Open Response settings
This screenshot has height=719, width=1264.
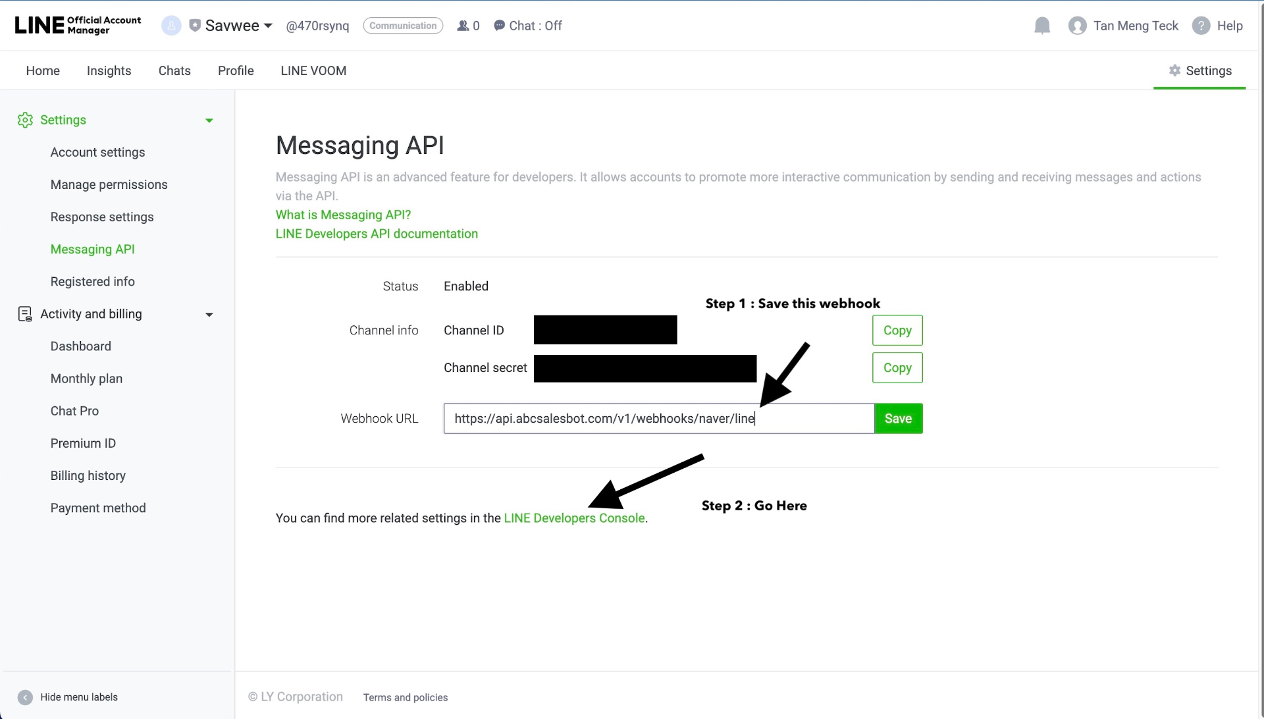(x=102, y=217)
